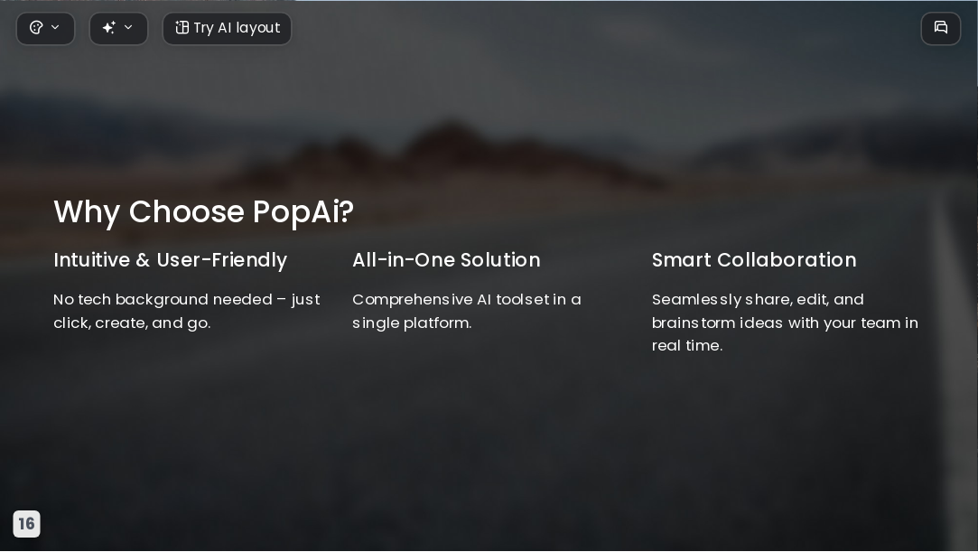
Task: Select slide number 16 badge
Action: pos(27,524)
